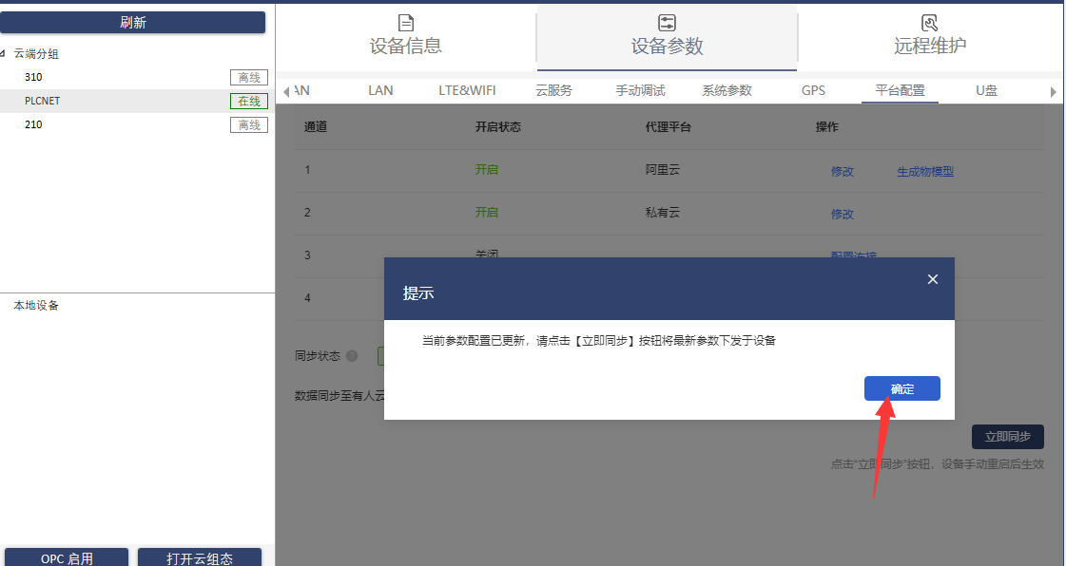
Task: Collapse the 云端分组 tree group
Action: (5, 54)
